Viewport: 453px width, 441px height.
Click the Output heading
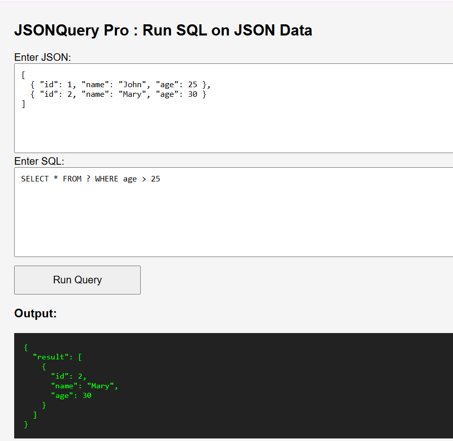tap(35, 313)
